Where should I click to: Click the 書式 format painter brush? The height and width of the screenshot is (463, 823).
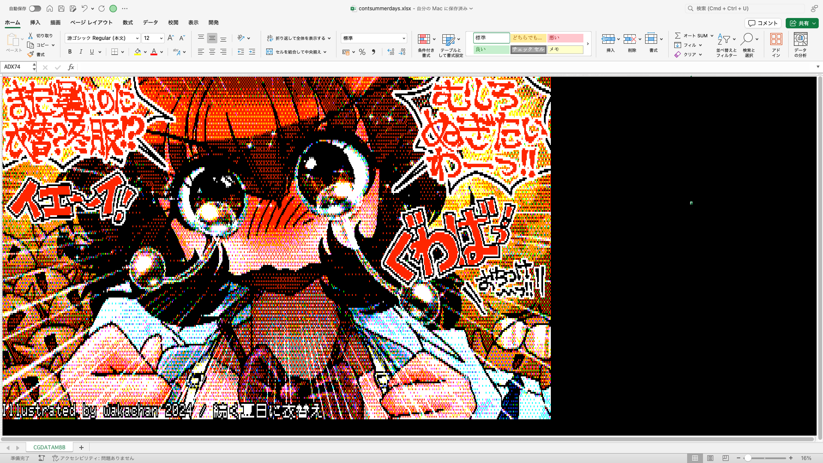[x=36, y=54]
